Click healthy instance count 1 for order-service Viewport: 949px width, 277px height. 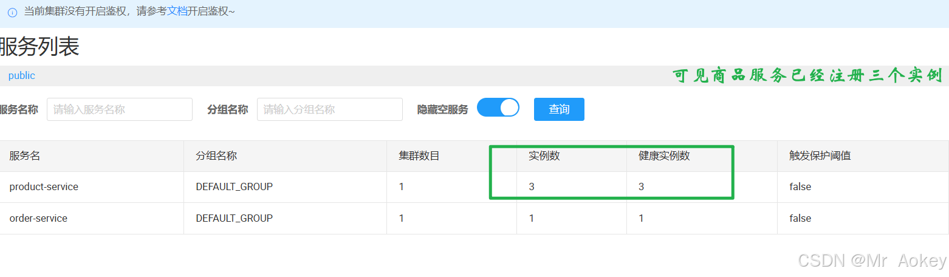click(x=641, y=219)
